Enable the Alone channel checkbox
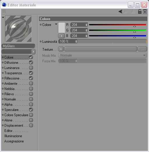This screenshot has width=149, height=152. point(31,120)
